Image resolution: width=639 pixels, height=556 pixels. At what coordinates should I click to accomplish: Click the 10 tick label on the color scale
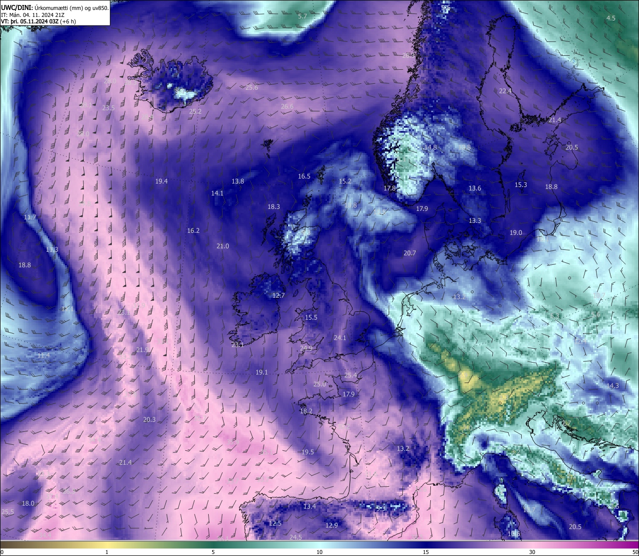pos(319,552)
